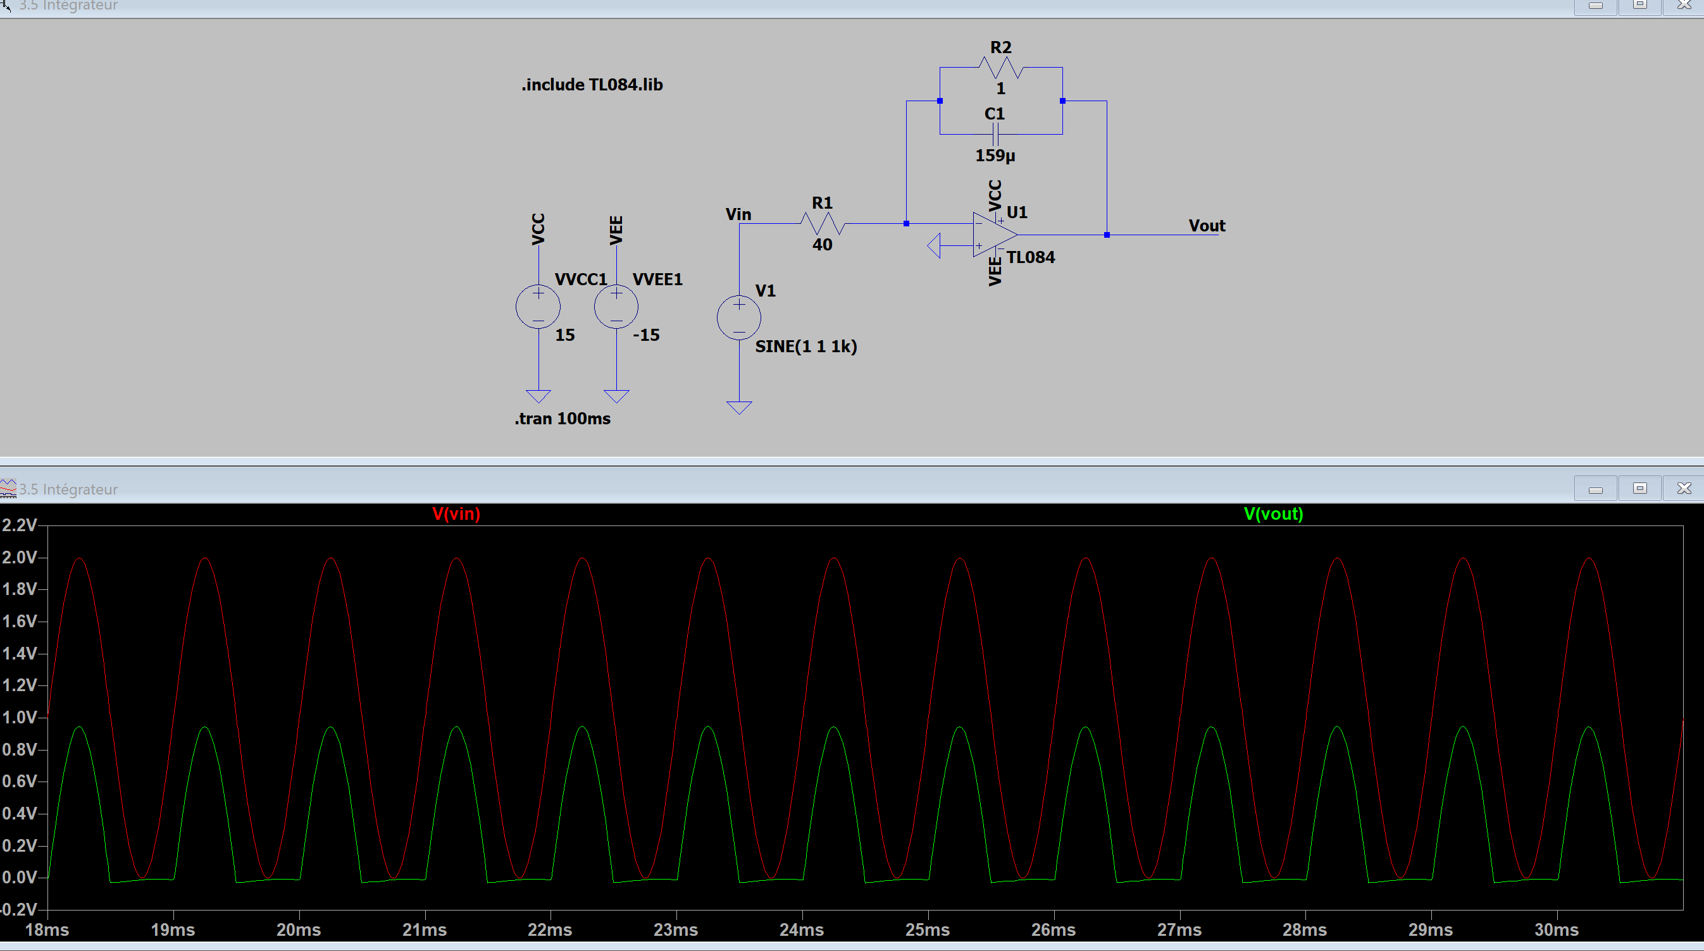The image size is (1704, 951).
Task: Click the SINE(1 1 1k) source value
Action: point(805,347)
